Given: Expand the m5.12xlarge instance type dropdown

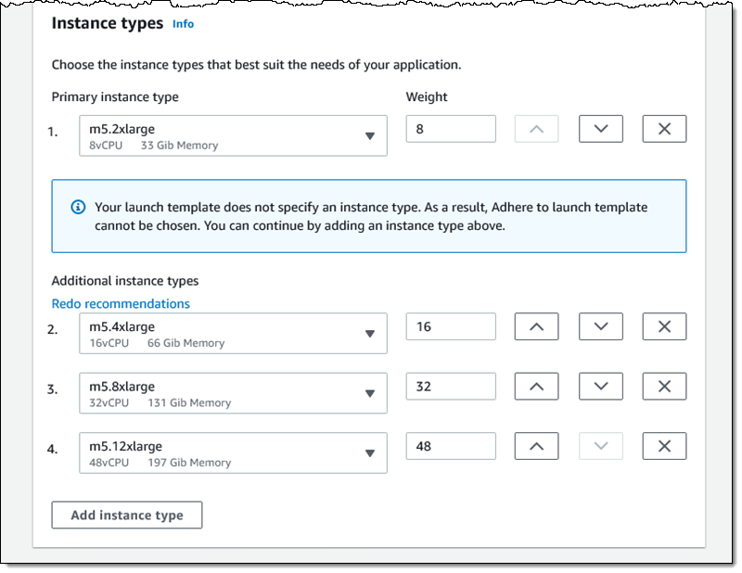Looking at the screenshot, I should (x=233, y=453).
